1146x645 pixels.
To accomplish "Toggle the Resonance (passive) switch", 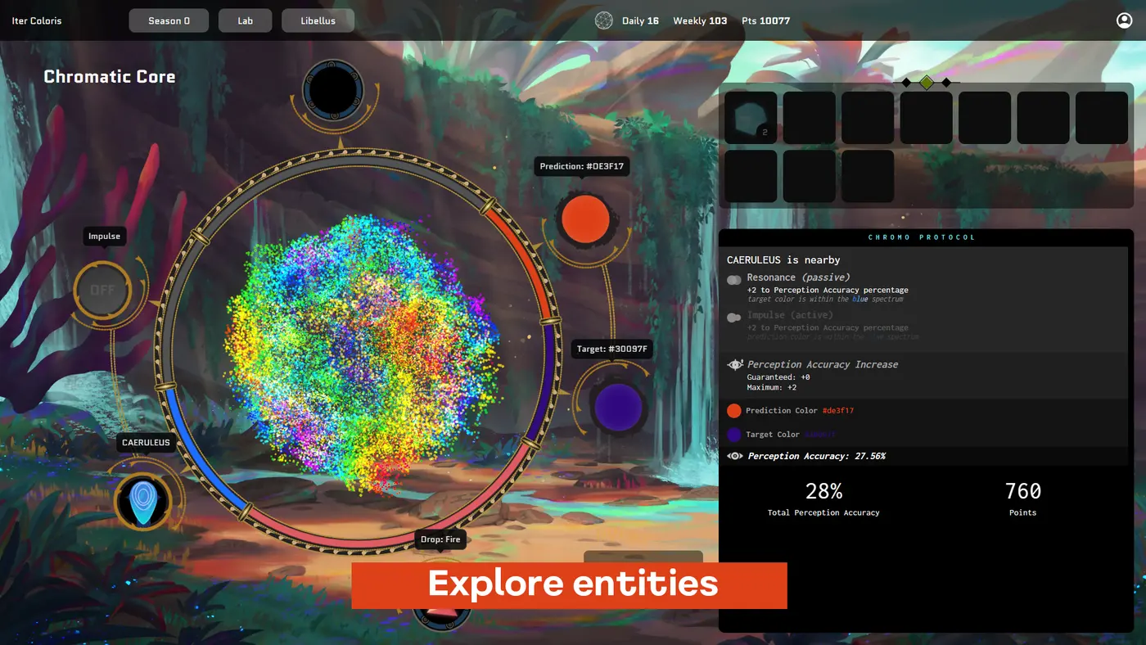I will (x=734, y=280).
